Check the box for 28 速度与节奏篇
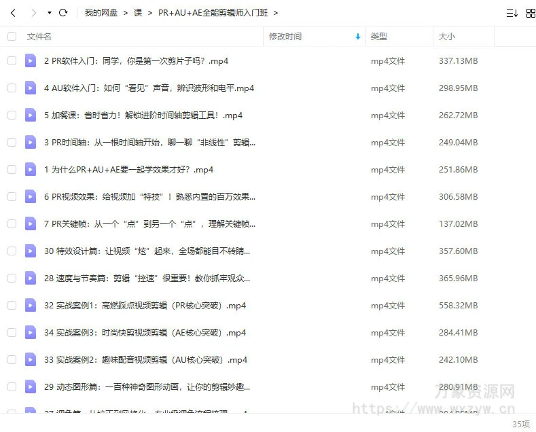Viewport: 536px width, 432px height. pos(12,278)
